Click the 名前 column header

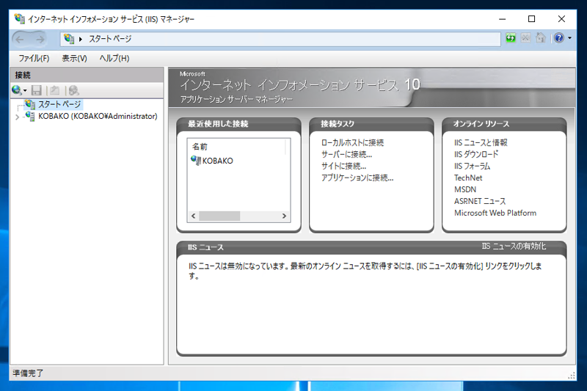click(x=200, y=147)
